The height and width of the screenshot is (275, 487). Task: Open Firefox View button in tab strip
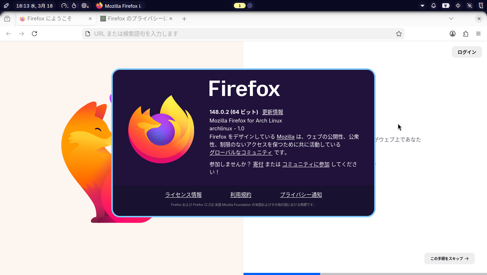(7, 19)
